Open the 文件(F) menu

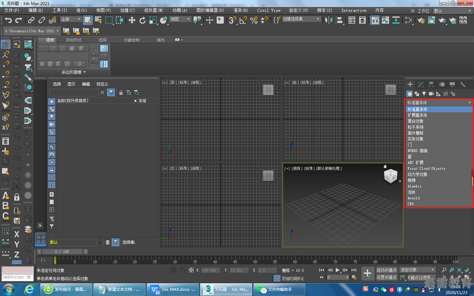coord(12,11)
